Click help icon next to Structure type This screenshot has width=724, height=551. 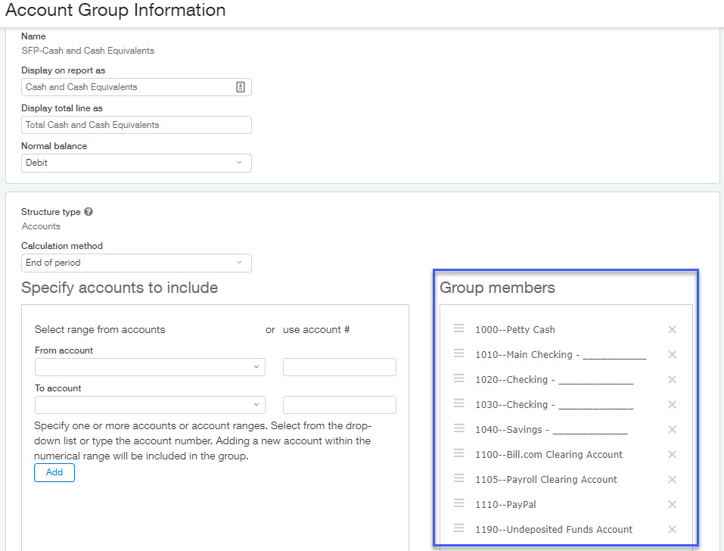pos(89,212)
